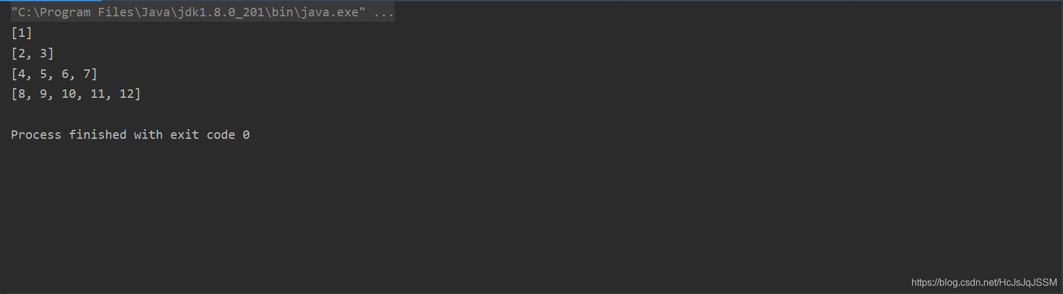Screen dimensions: 1063x294
Task: Click "exit code 0" in the process message
Action: pos(210,135)
